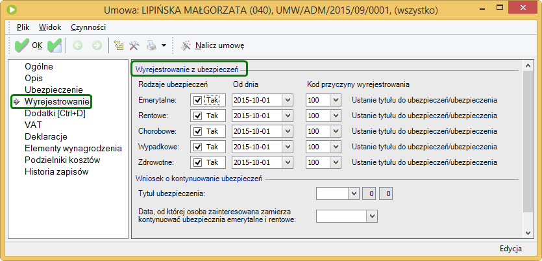Select Ubezpieczenie in the side list
542x261 pixels.
[54, 90]
